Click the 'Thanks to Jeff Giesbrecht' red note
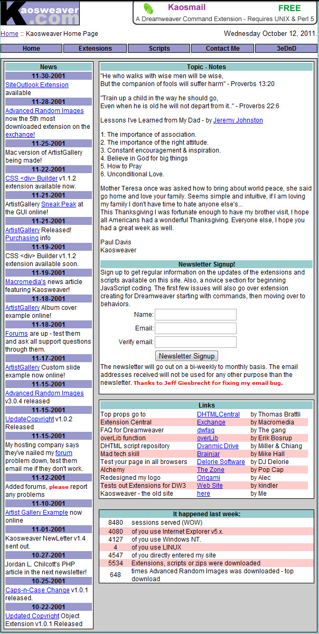Image resolution: width=319 pixels, height=634 pixels. (208, 383)
